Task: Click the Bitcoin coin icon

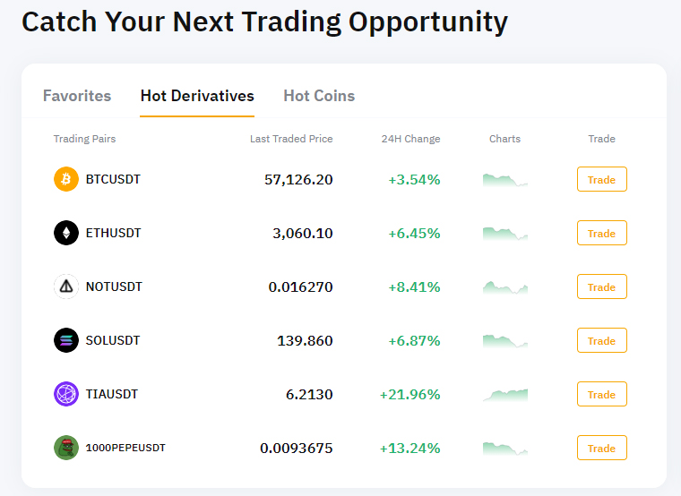Action: coord(66,179)
